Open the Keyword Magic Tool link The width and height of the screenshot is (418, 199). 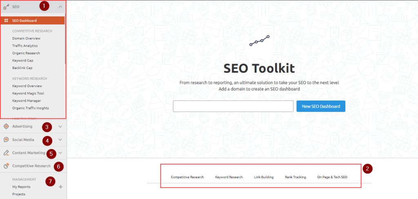[29, 93]
